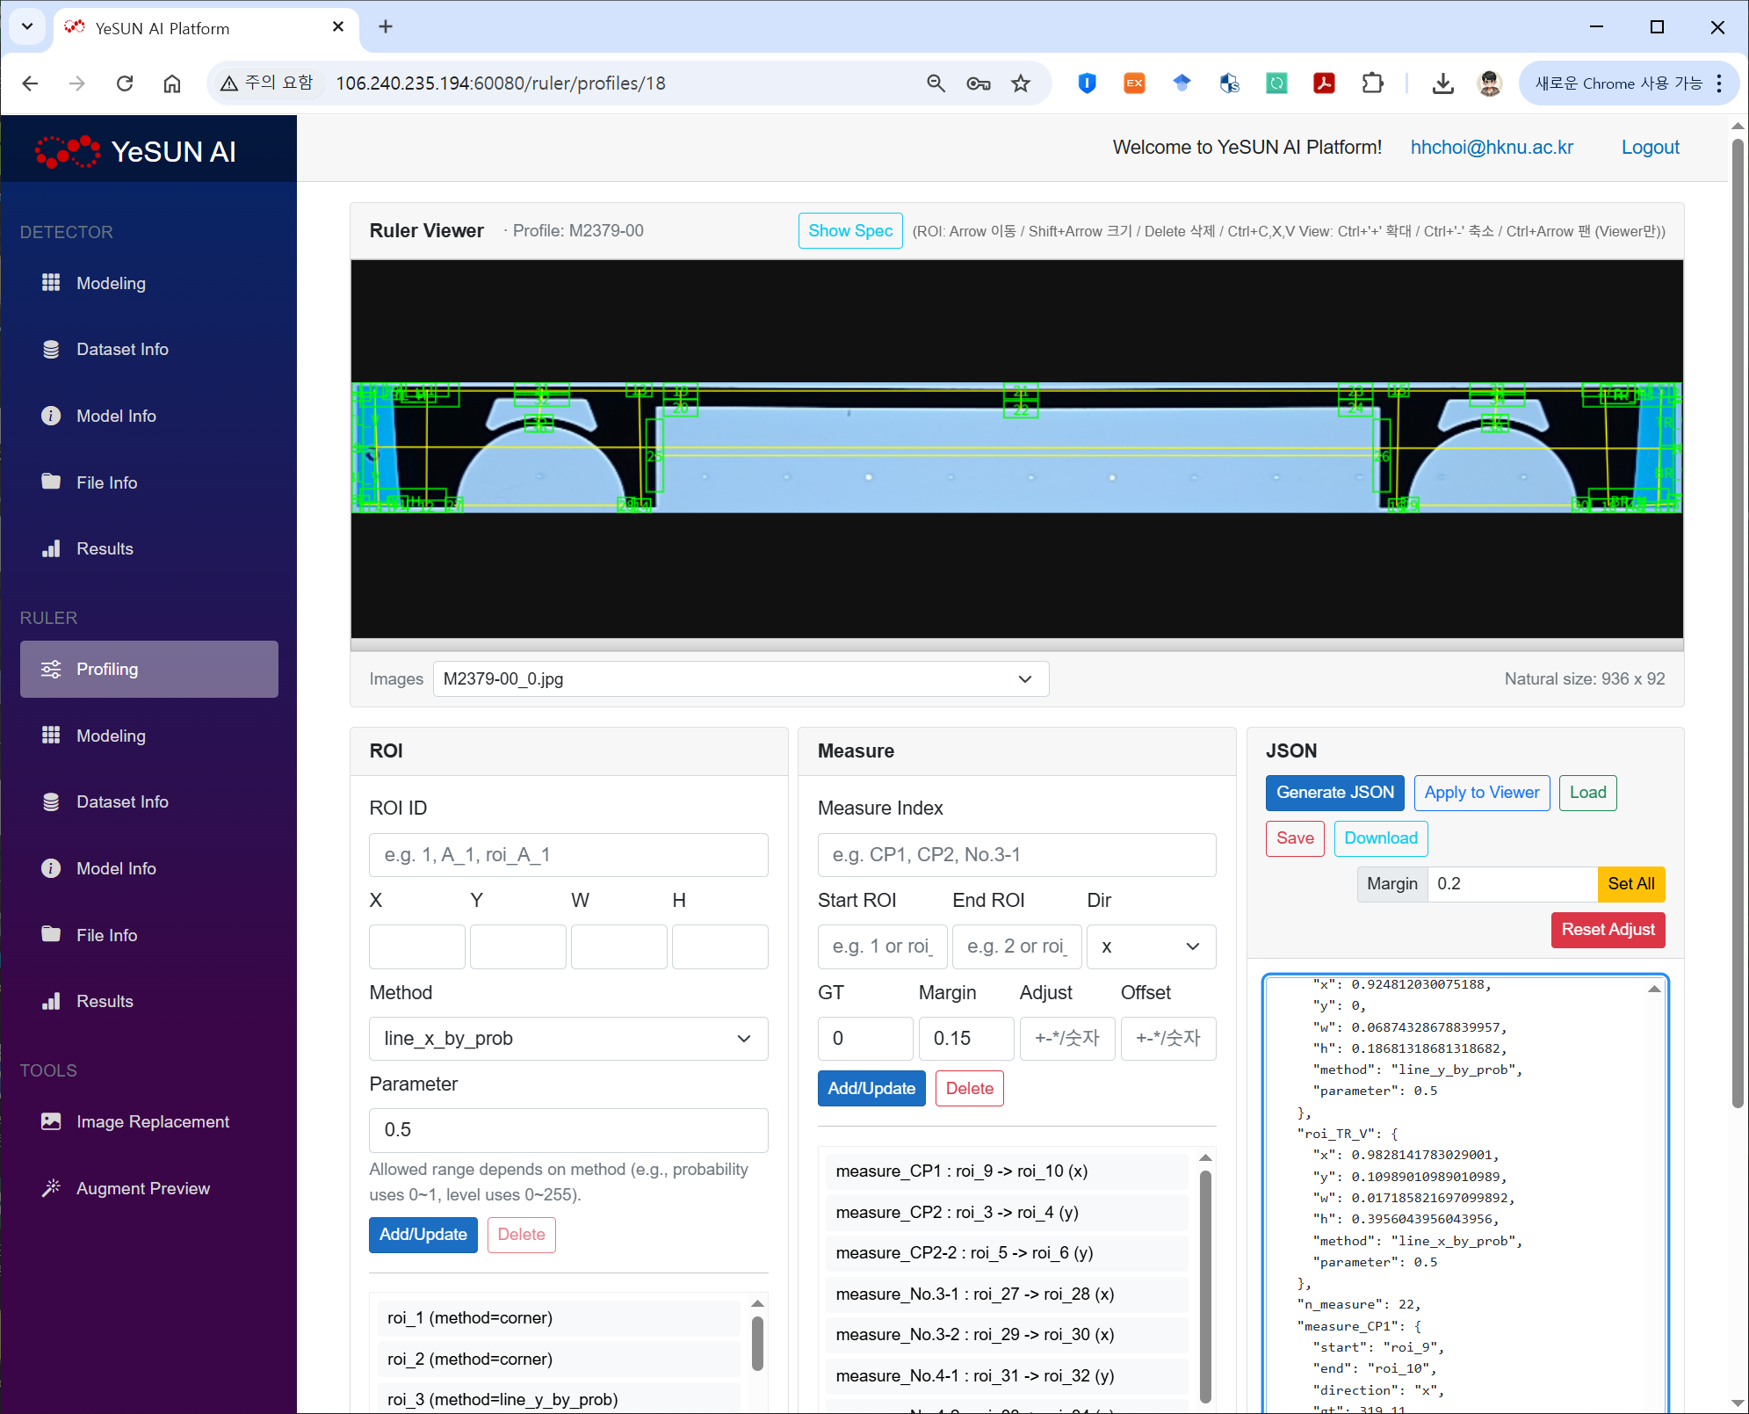Expand the Method dropdown line_x_by_prob
This screenshot has width=1749, height=1414.
[x=568, y=1038]
